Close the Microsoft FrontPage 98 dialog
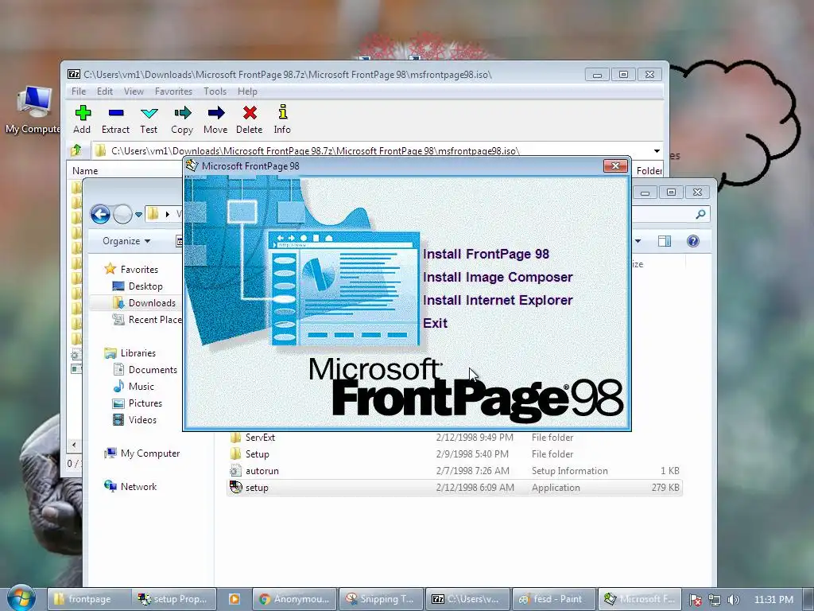Image resolution: width=814 pixels, height=611 pixels. click(x=616, y=165)
